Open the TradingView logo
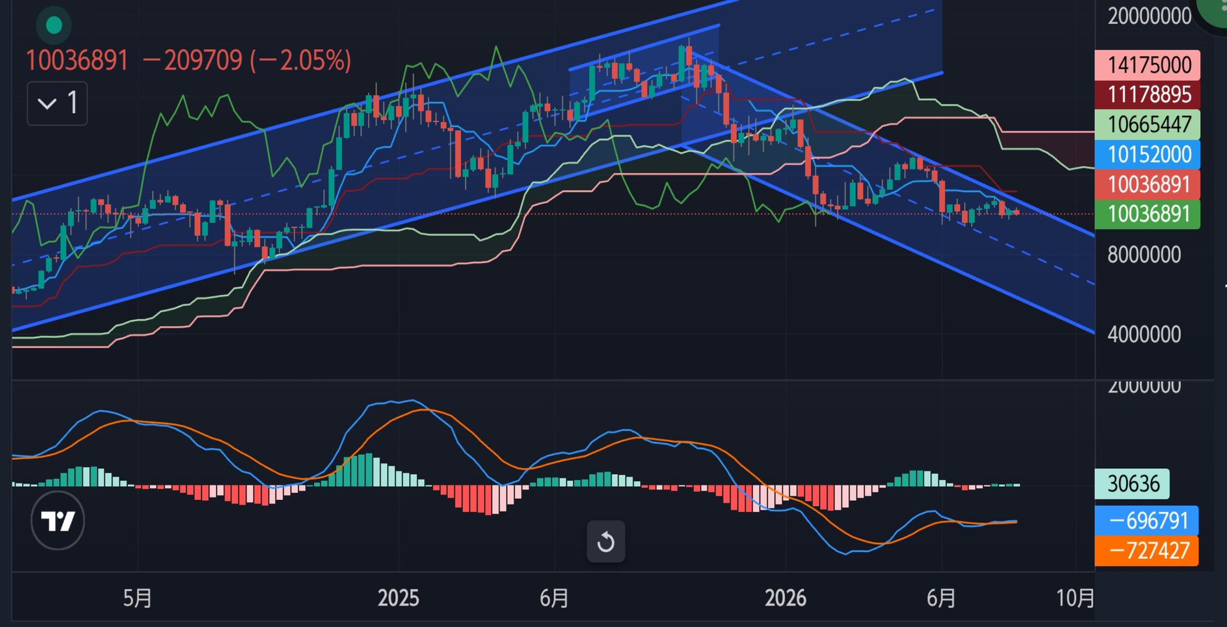This screenshot has width=1227, height=627. click(58, 520)
